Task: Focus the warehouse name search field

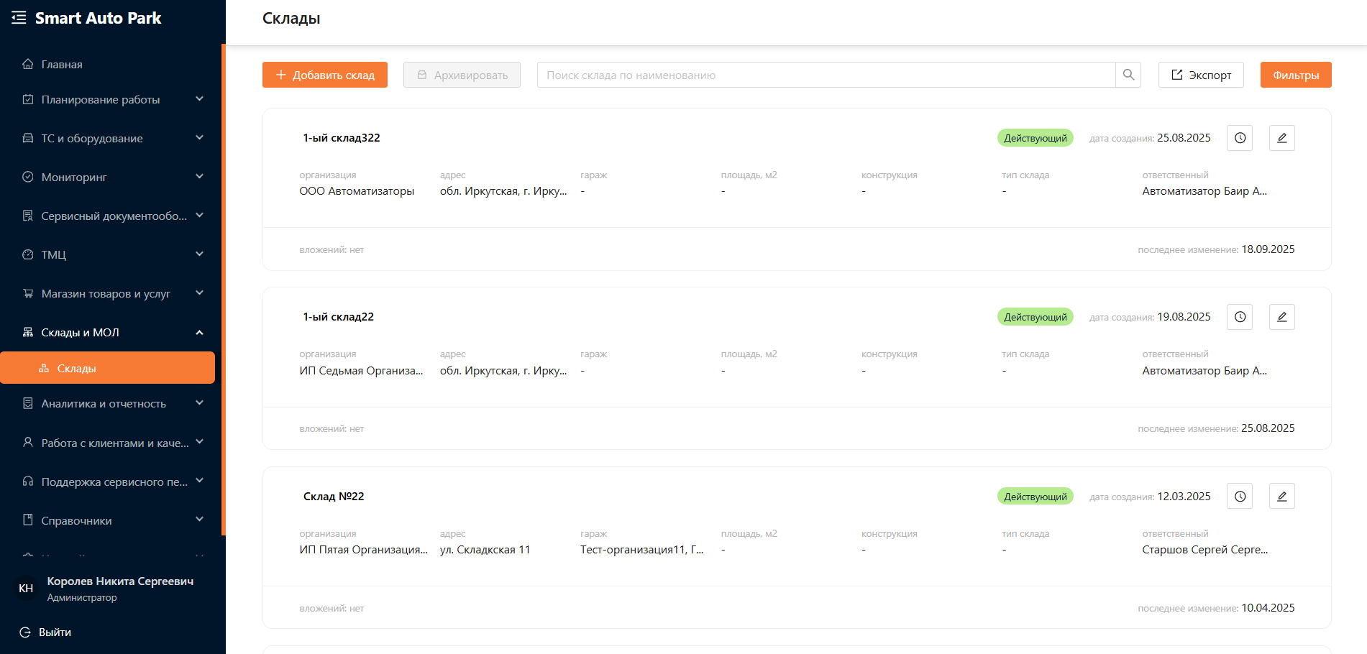Action: pos(826,75)
